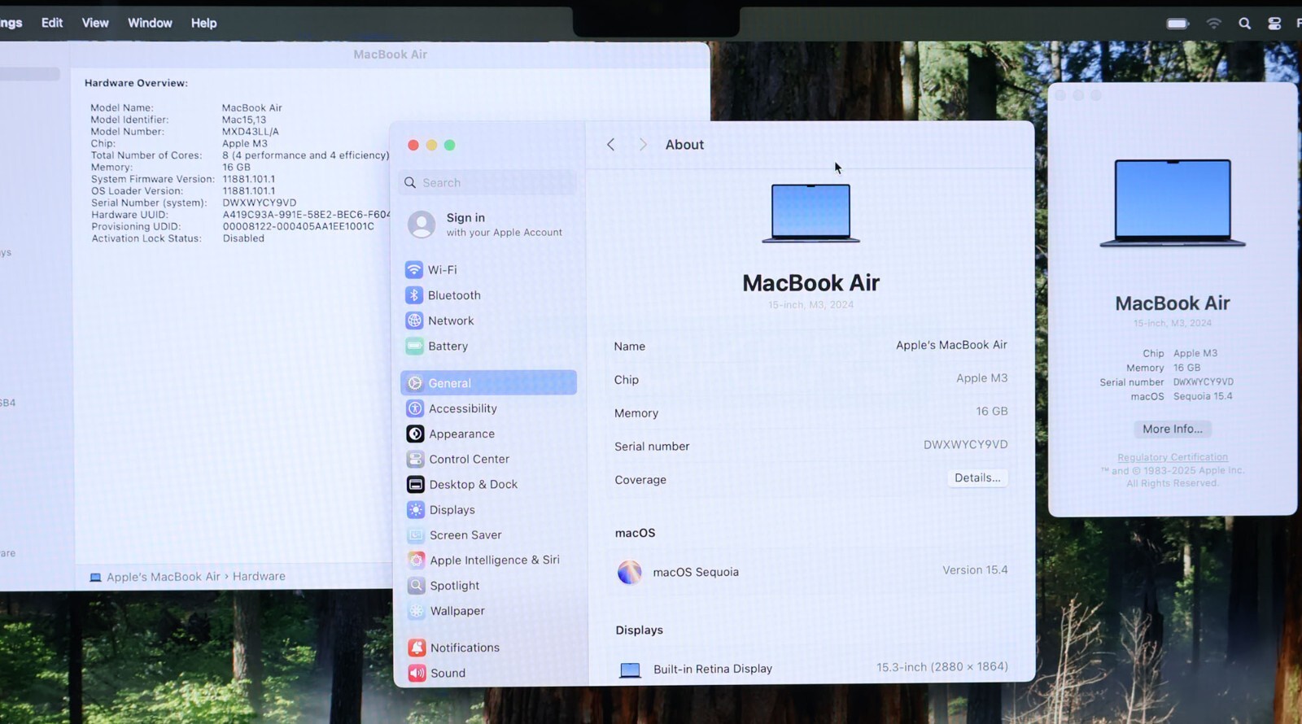Click System Firmware Version 11881.101.1
The width and height of the screenshot is (1302, 724).
249,179
